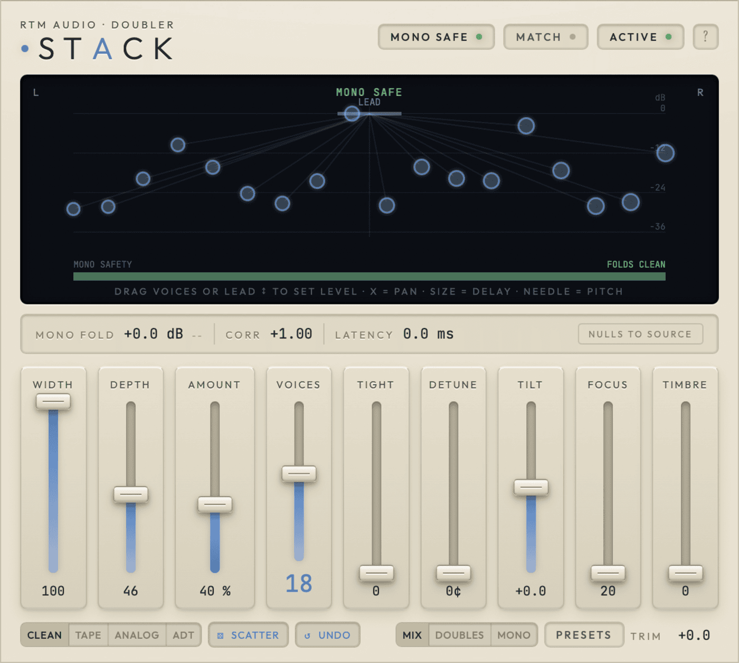Click the VOICES count "18"
Screen dimensions: 739x663
[299, 584]
